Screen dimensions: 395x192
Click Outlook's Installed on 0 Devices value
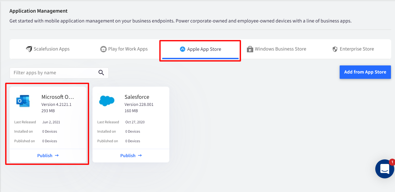pos(50,131)
